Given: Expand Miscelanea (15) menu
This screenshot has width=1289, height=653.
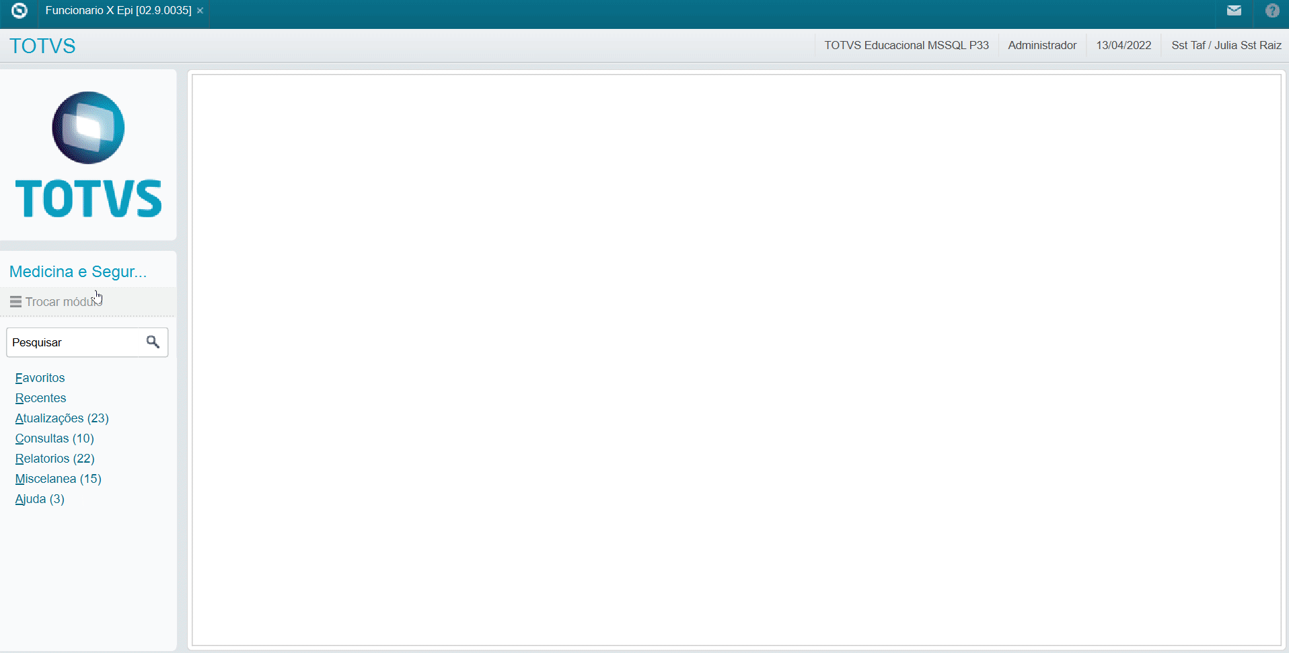Looking at the screenshot, I should click(x=58, y=479).
